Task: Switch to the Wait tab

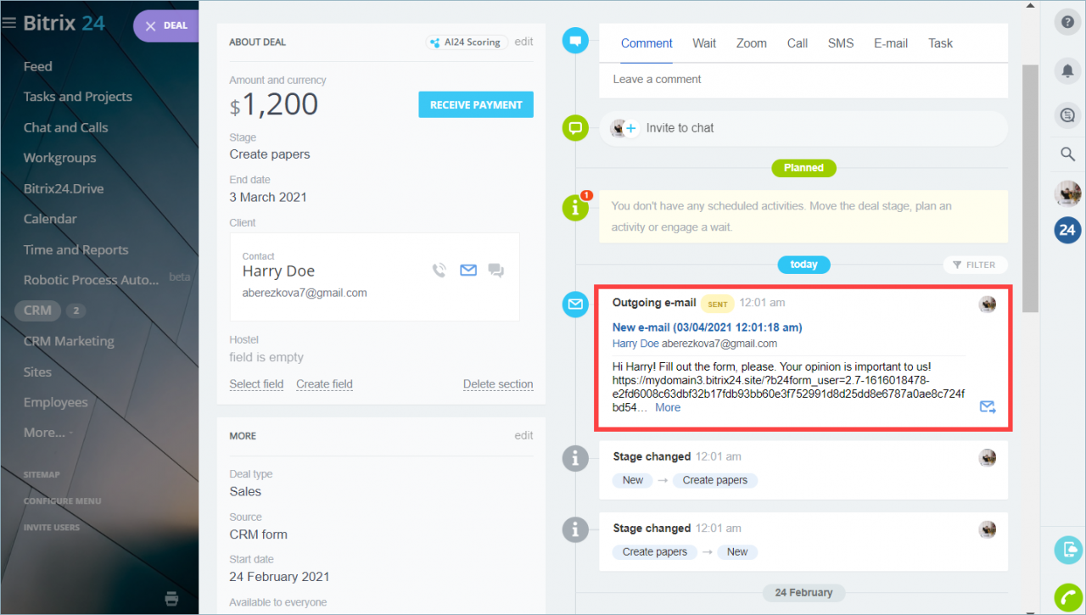Action: pyautogui.click(x=704, y=43)
